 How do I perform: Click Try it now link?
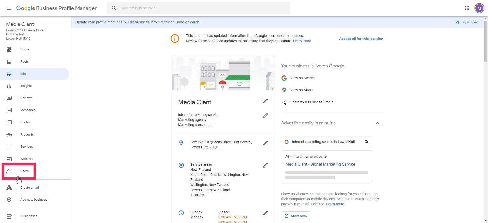pos(466,22)
